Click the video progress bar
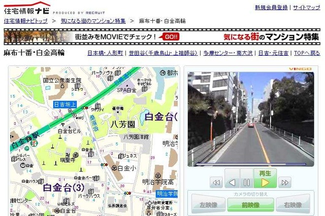The height and width of the screenshot is (216, 325). 251,164
